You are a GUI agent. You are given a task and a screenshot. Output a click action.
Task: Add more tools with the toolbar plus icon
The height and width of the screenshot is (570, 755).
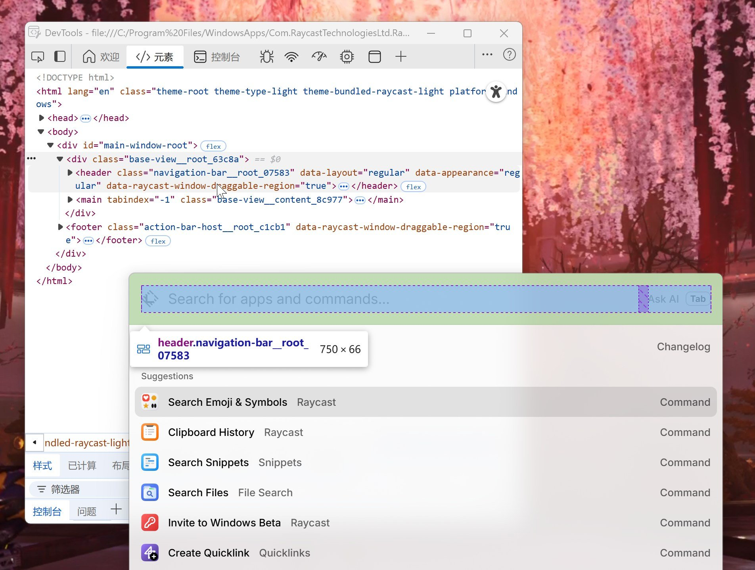(401, 57)
